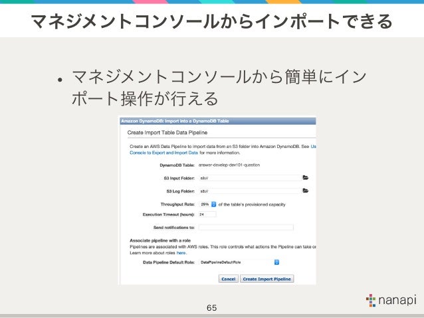The width and height of the screenshot is (424, 318).
Task: Click the slide title マネジメントコンソールからインポートできる
Action: click(x=212, y=22)
